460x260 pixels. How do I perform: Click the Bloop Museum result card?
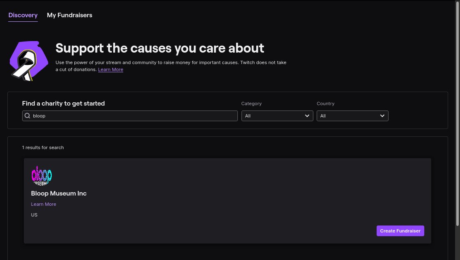coord(227,200)
